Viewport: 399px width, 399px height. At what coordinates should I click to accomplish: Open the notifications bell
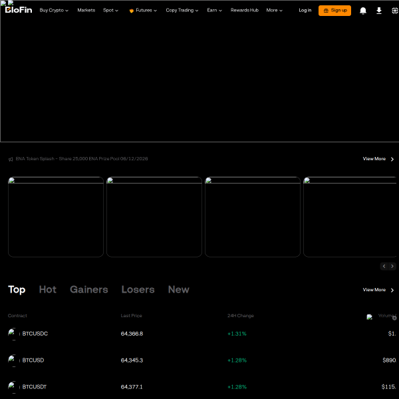pyautogui.click(x=363, y=11)
